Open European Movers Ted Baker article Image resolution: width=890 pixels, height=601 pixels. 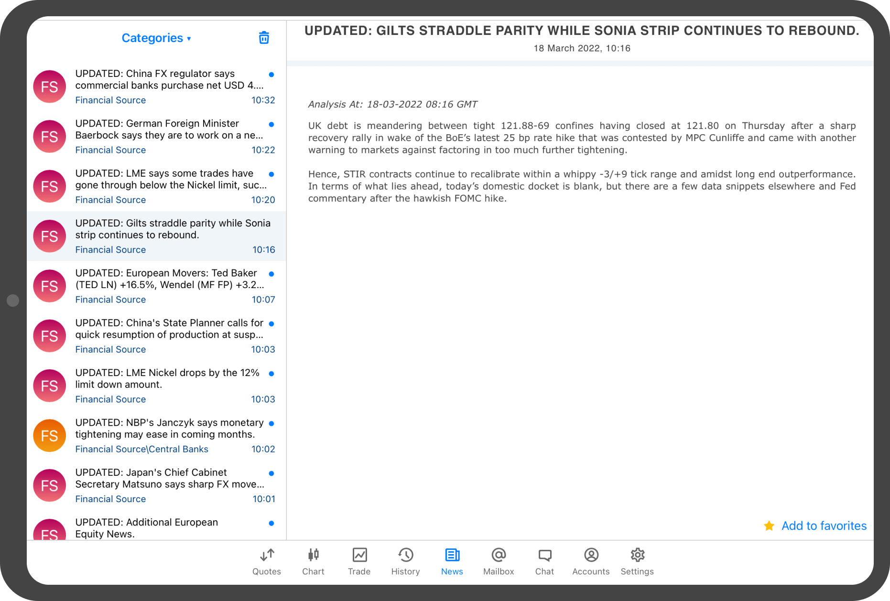click(x=169, y=279)
